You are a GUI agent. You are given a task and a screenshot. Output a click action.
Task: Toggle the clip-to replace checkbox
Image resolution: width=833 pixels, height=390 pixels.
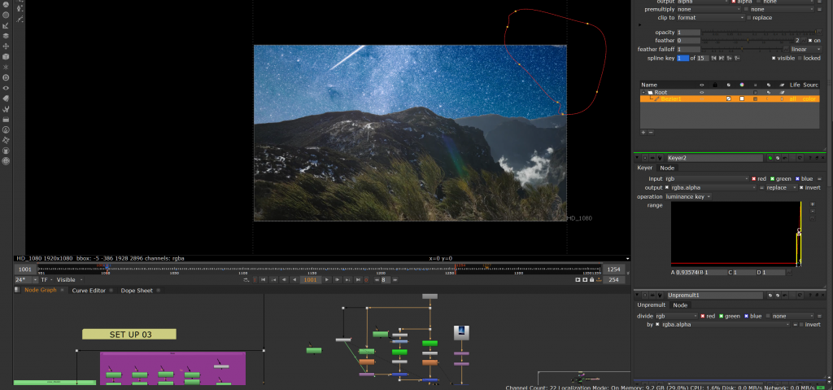(x=749, y=18)
